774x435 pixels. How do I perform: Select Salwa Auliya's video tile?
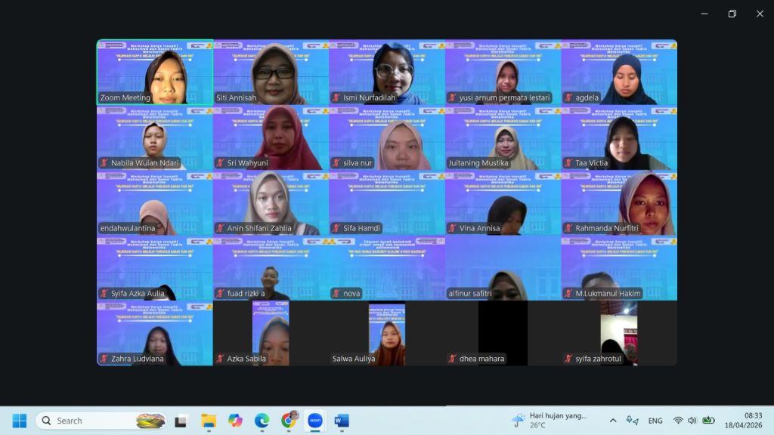pos(386,332)
